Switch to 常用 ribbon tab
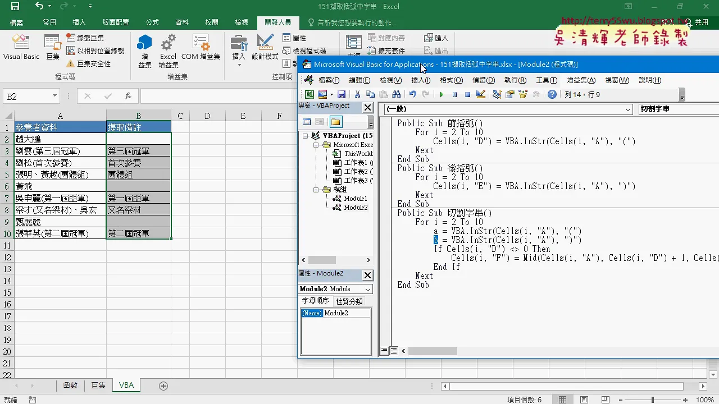Viewport: 719px width, 404px height. [49, 22]
